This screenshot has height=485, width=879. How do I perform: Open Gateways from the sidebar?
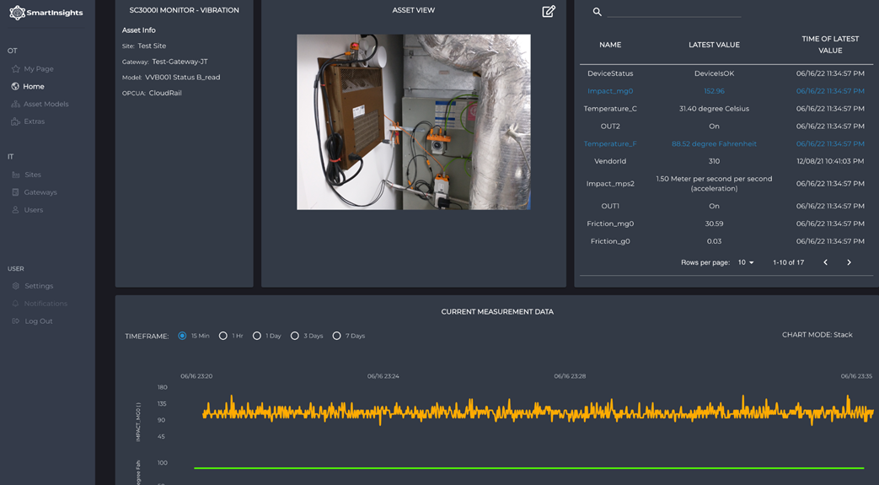40,192
